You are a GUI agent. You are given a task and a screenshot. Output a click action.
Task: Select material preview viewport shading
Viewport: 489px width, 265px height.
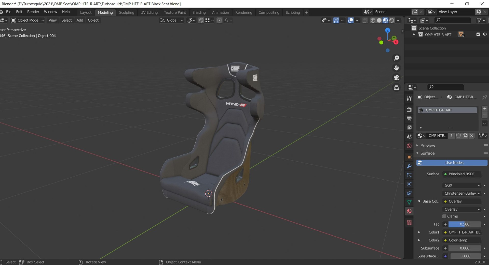coord(385,20)
